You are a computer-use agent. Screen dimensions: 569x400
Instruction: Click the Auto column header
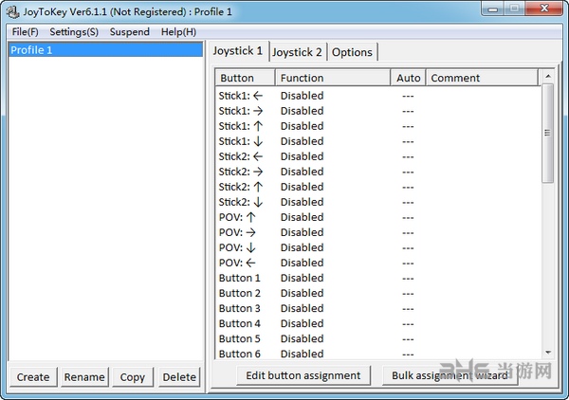click(x=408, y=78)
